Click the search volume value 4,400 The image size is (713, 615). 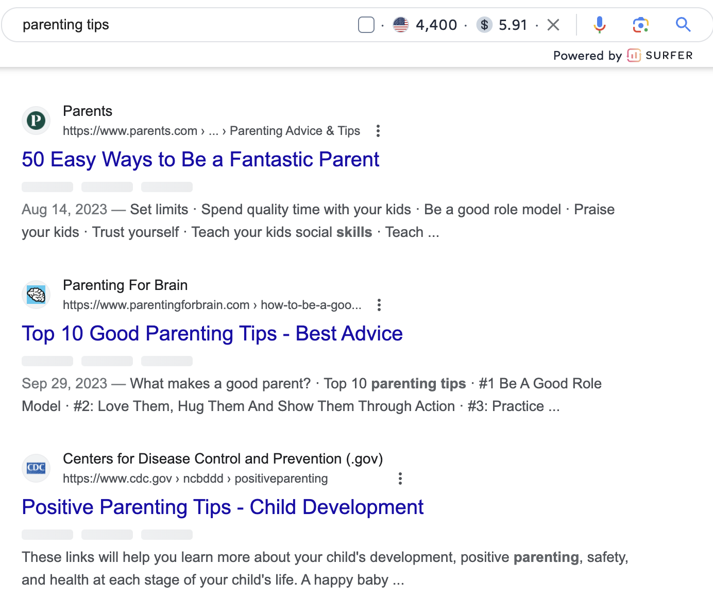tap(436, 25)
